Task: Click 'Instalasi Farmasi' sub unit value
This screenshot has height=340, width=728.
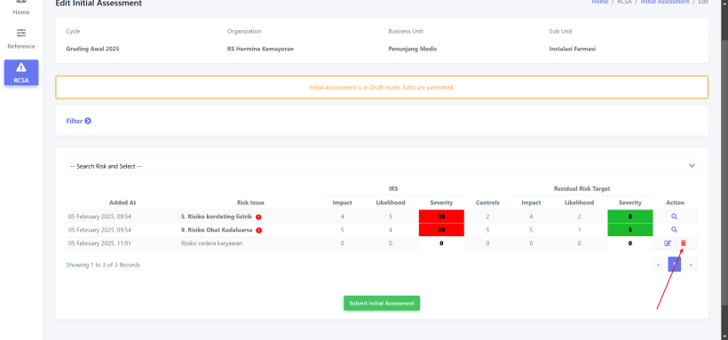Action: pyautogui.click(x=573, y=49)
